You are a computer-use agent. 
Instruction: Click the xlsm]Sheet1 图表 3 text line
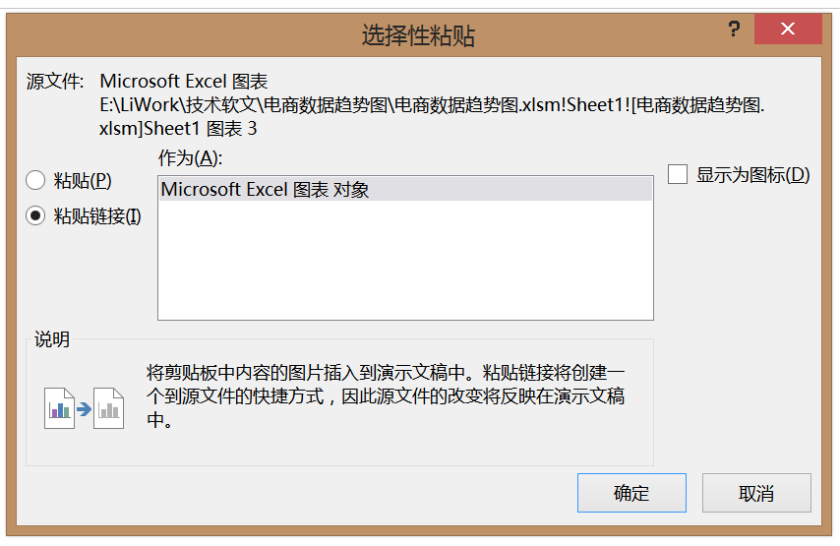coord(178,129)
